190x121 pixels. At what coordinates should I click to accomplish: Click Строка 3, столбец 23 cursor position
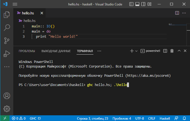point(93,119)
